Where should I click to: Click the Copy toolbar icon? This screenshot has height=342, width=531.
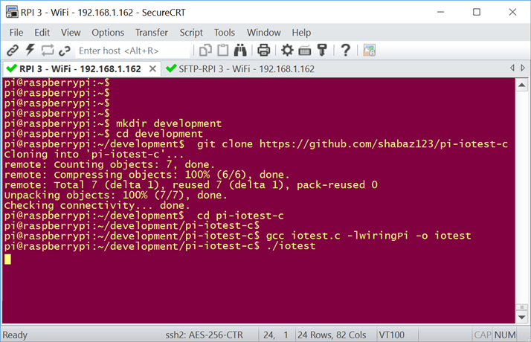tap(205, 51)
